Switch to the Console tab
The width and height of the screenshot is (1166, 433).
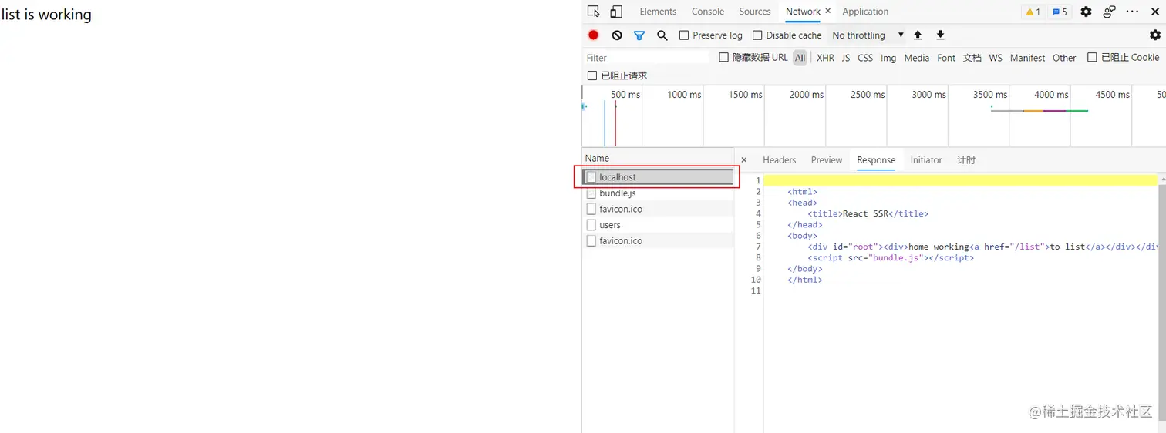[x=708, y=12]
